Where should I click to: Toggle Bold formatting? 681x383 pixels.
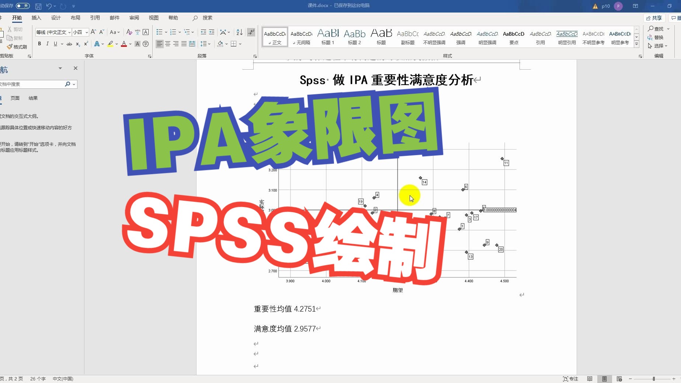tap(39, 44)
